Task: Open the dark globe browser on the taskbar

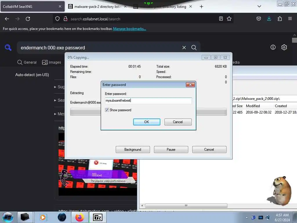Action: 62,217
